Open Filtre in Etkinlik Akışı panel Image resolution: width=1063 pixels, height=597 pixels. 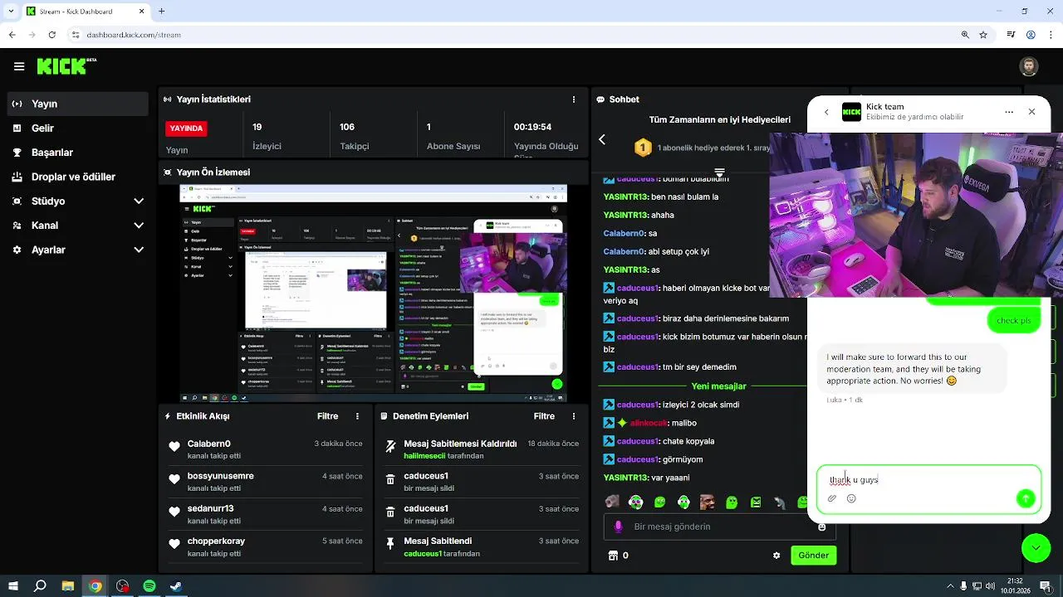coord(327,416)
